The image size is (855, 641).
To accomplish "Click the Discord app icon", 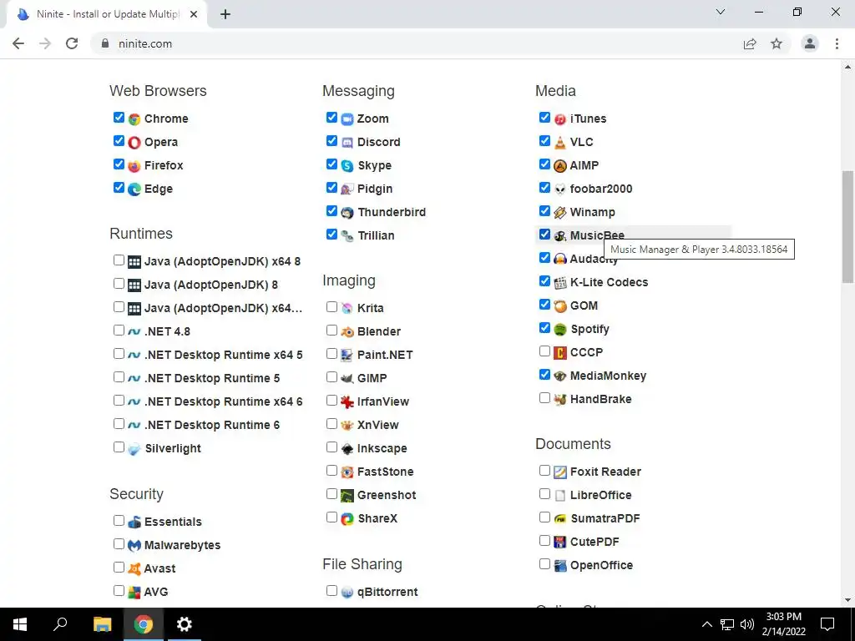I will (347, 142).
